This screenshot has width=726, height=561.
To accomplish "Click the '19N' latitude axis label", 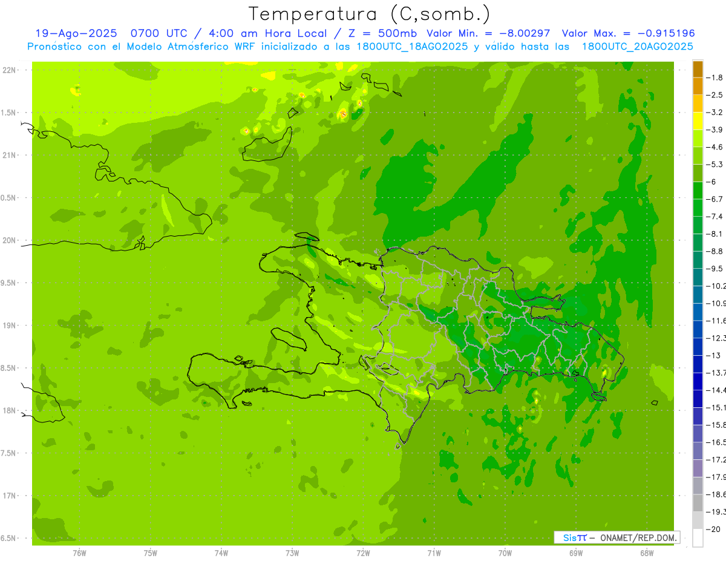I will pyautogui.click(x=10, y=326).
